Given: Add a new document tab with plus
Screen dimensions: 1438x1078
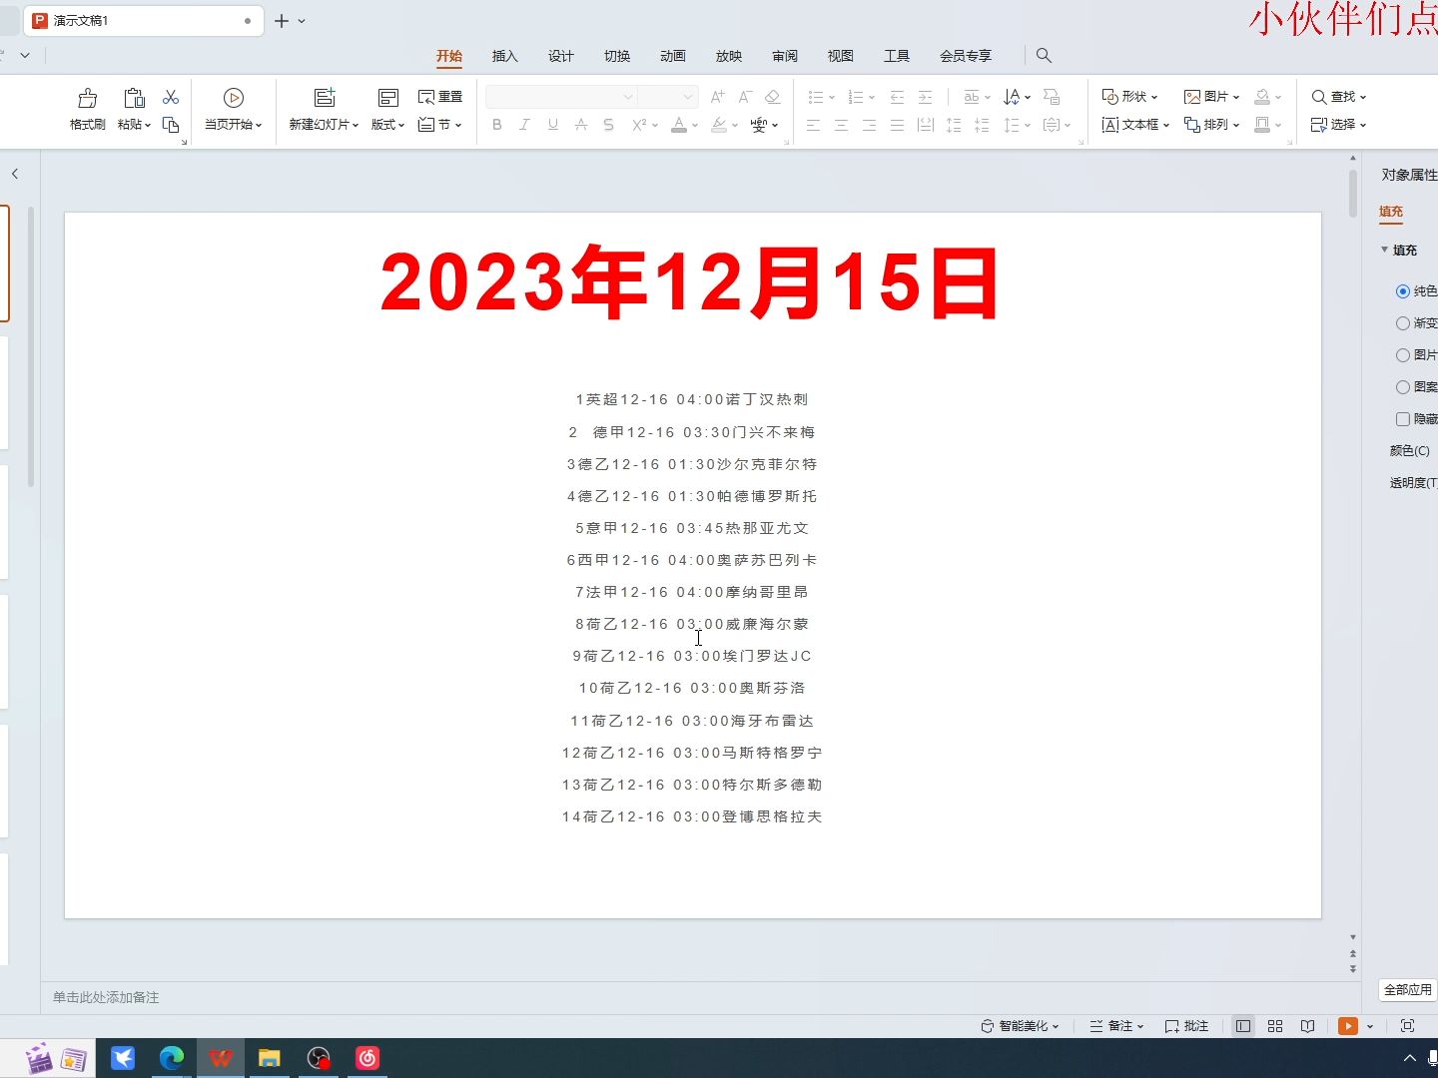Looking at the screenshot, I should point(282,21).
